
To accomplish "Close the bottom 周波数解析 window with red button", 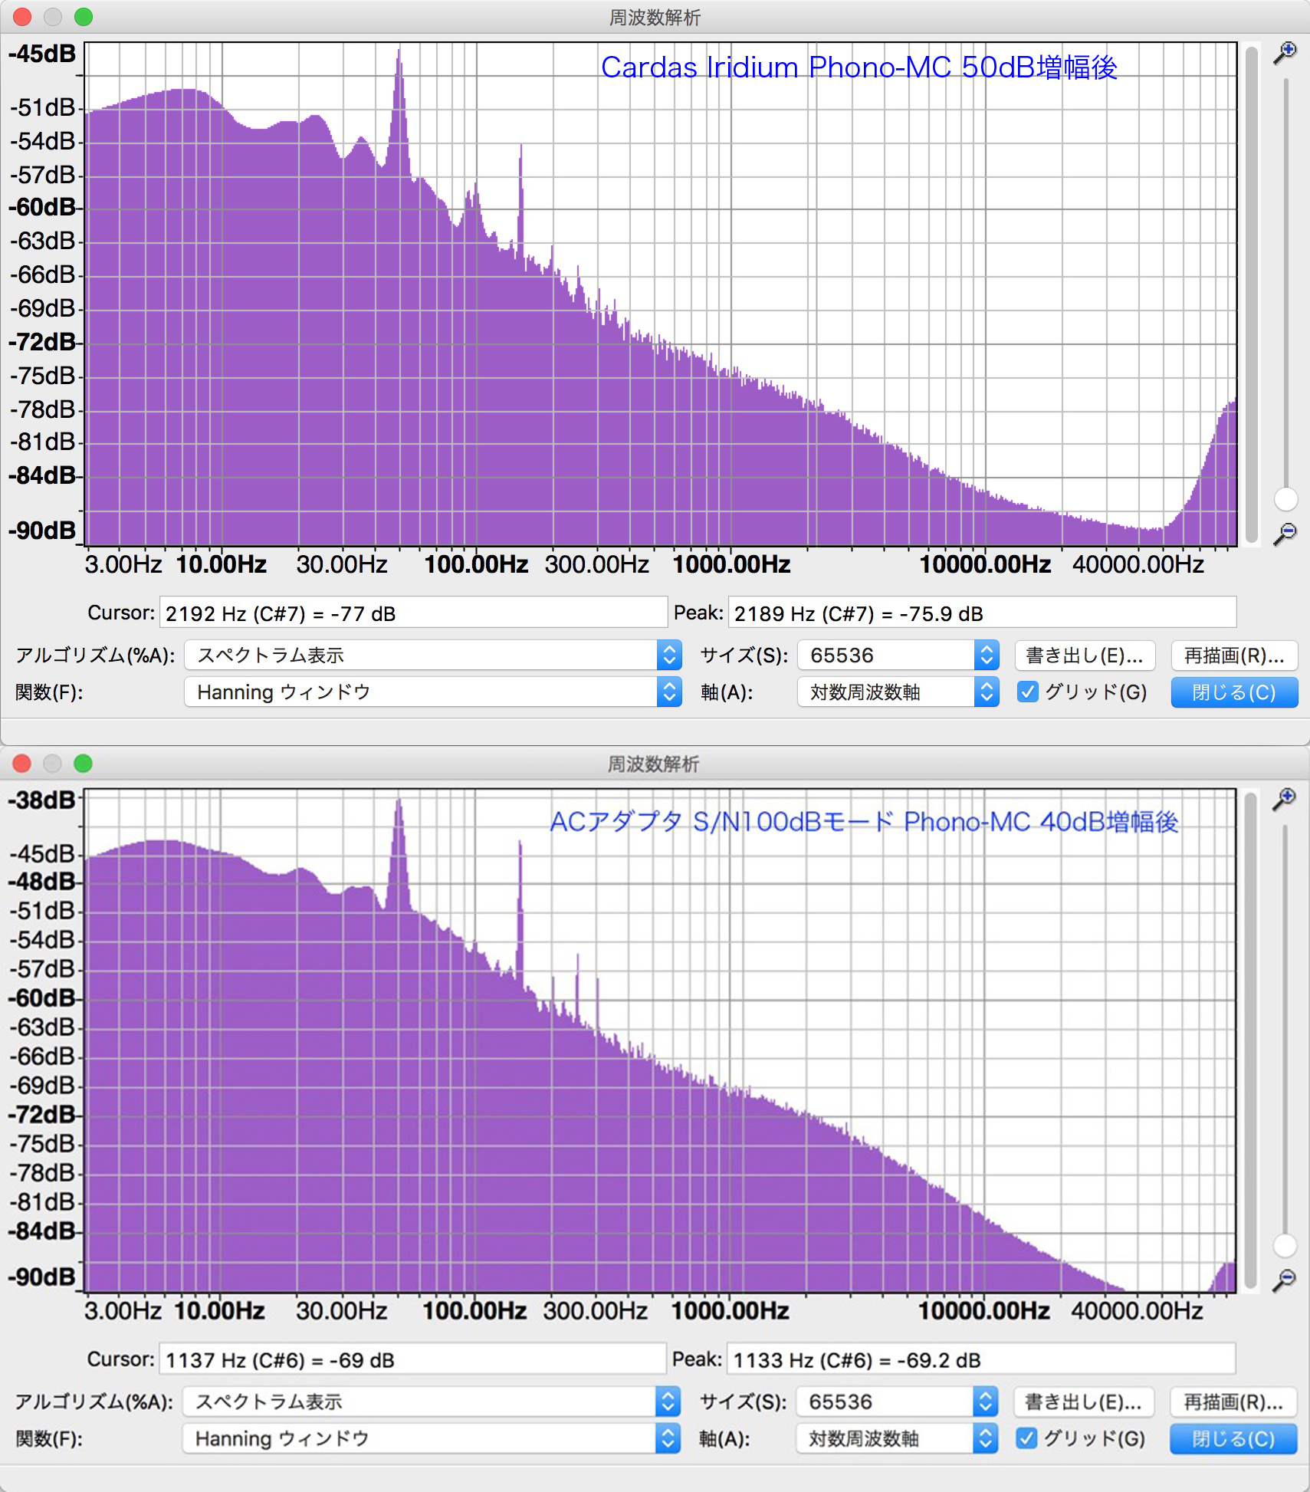I will click(21, 764).
